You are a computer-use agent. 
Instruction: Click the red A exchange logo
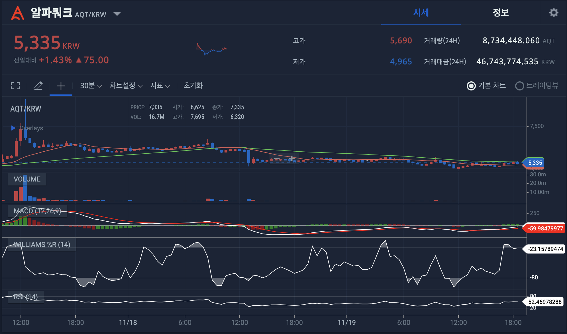[x=17, y=13]
